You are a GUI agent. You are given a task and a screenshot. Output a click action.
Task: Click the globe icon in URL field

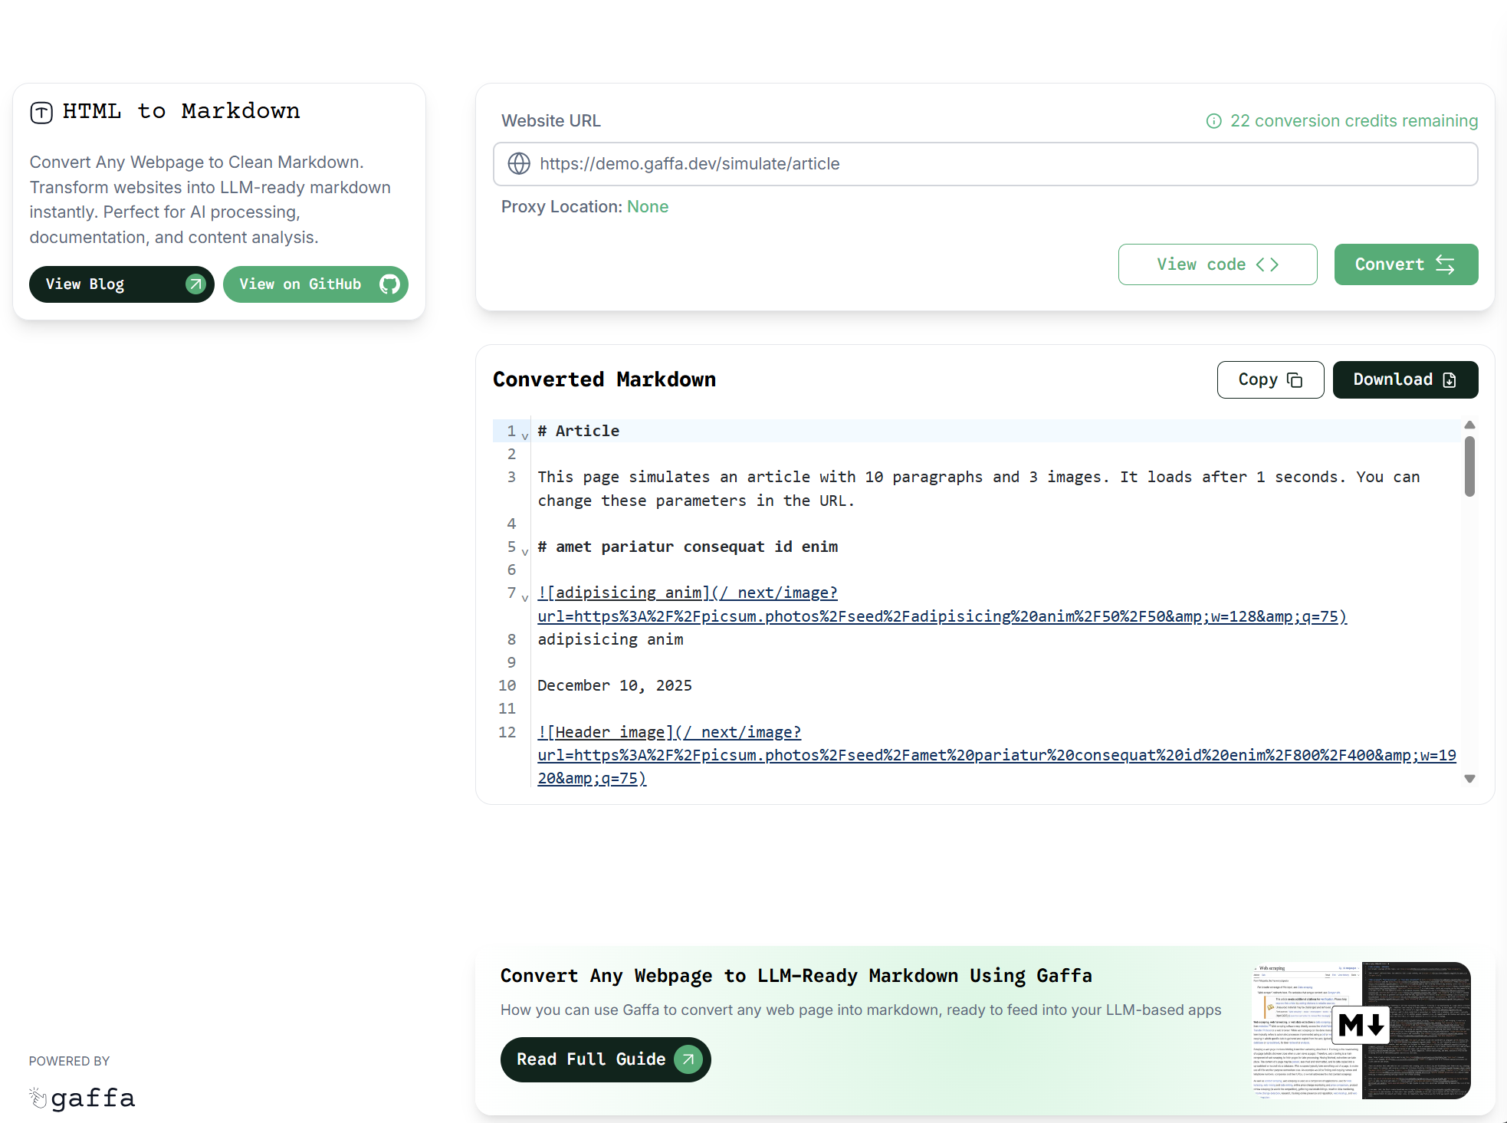519,163
